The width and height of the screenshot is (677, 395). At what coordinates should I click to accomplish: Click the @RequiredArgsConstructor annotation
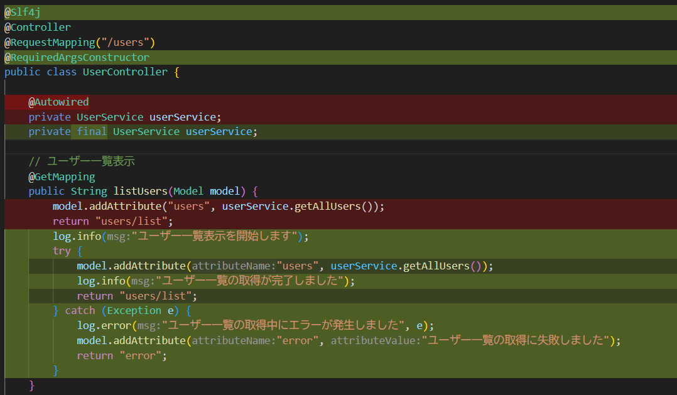(x=77, y=57)
